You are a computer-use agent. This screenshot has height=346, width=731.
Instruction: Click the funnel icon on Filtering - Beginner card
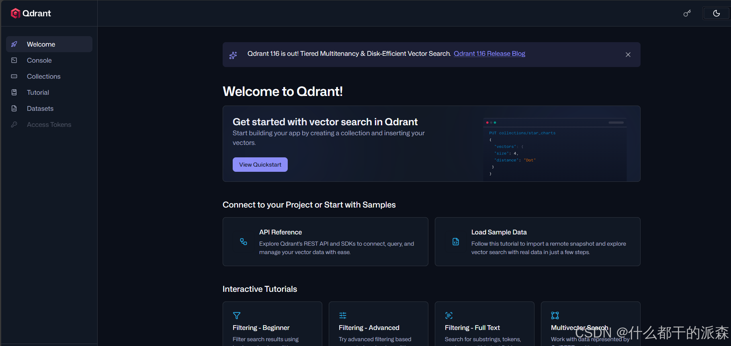pyautogui.click(x=237, y=315)
